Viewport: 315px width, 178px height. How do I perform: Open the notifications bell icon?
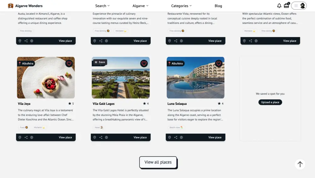279,6
